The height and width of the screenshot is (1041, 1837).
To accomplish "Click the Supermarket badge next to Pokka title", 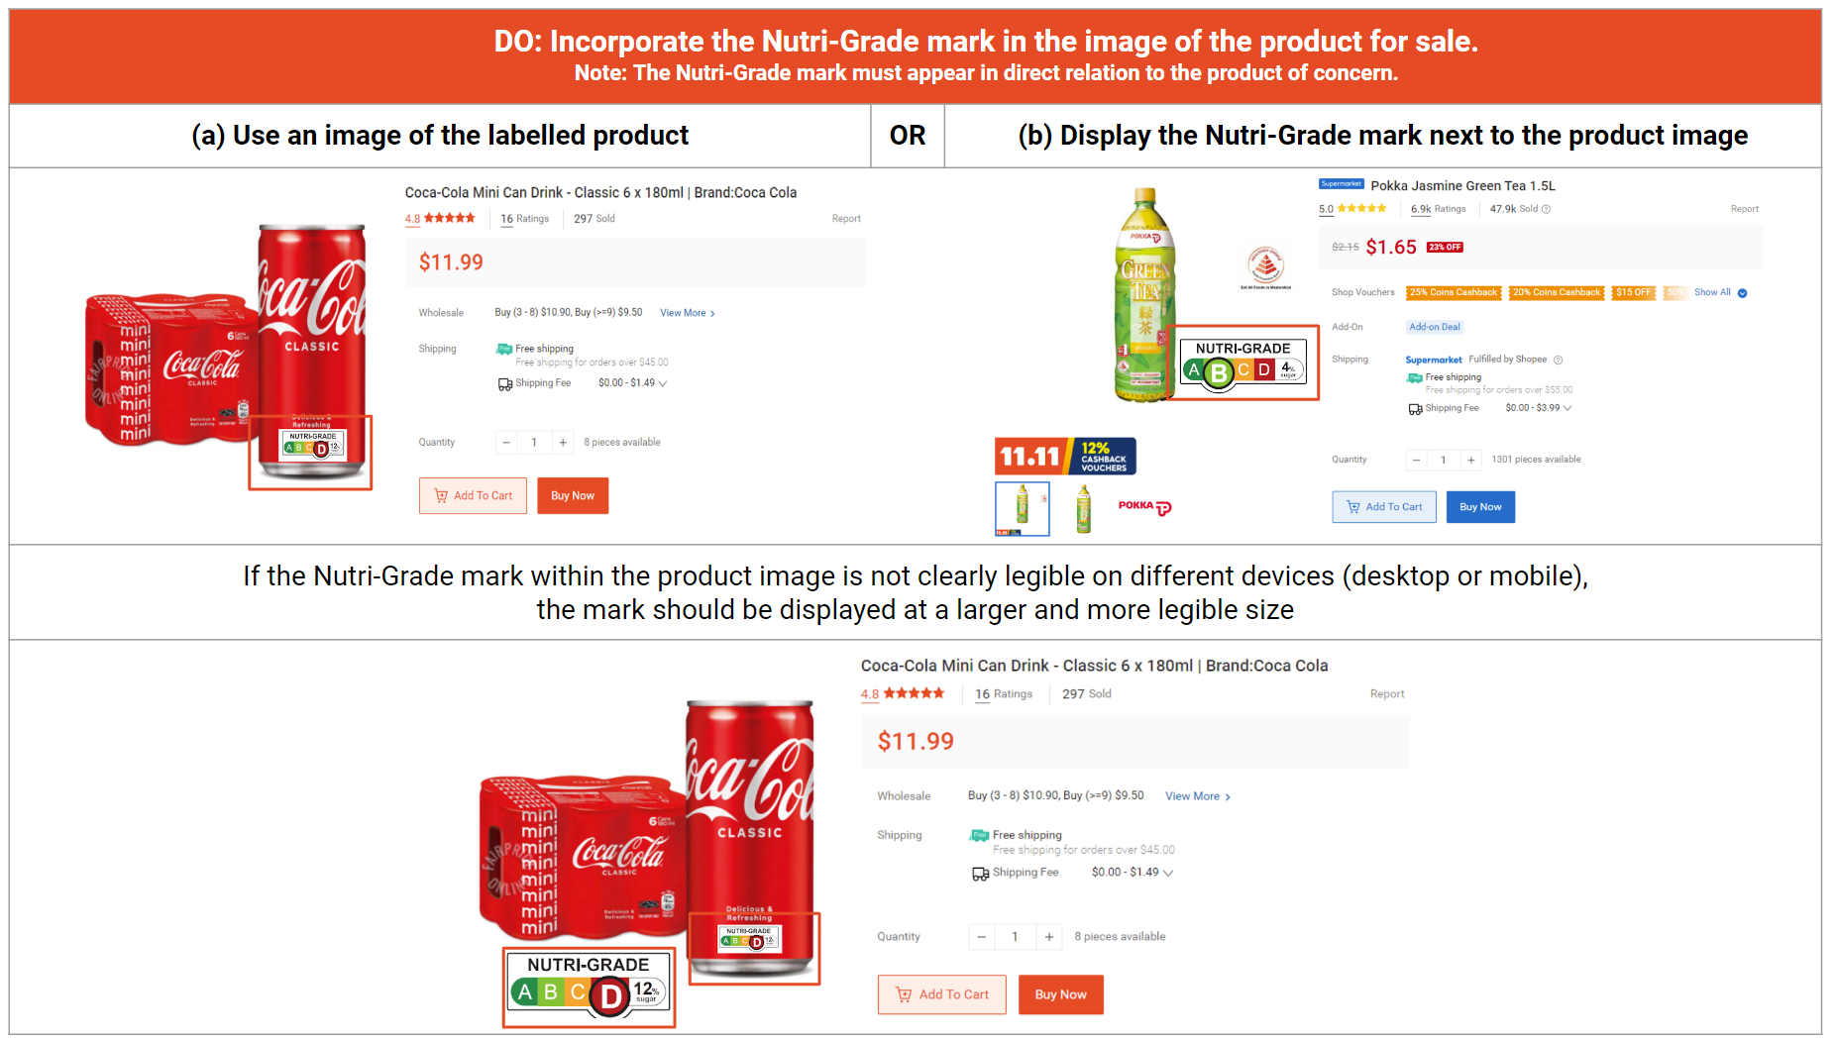I will point(1342,184).
